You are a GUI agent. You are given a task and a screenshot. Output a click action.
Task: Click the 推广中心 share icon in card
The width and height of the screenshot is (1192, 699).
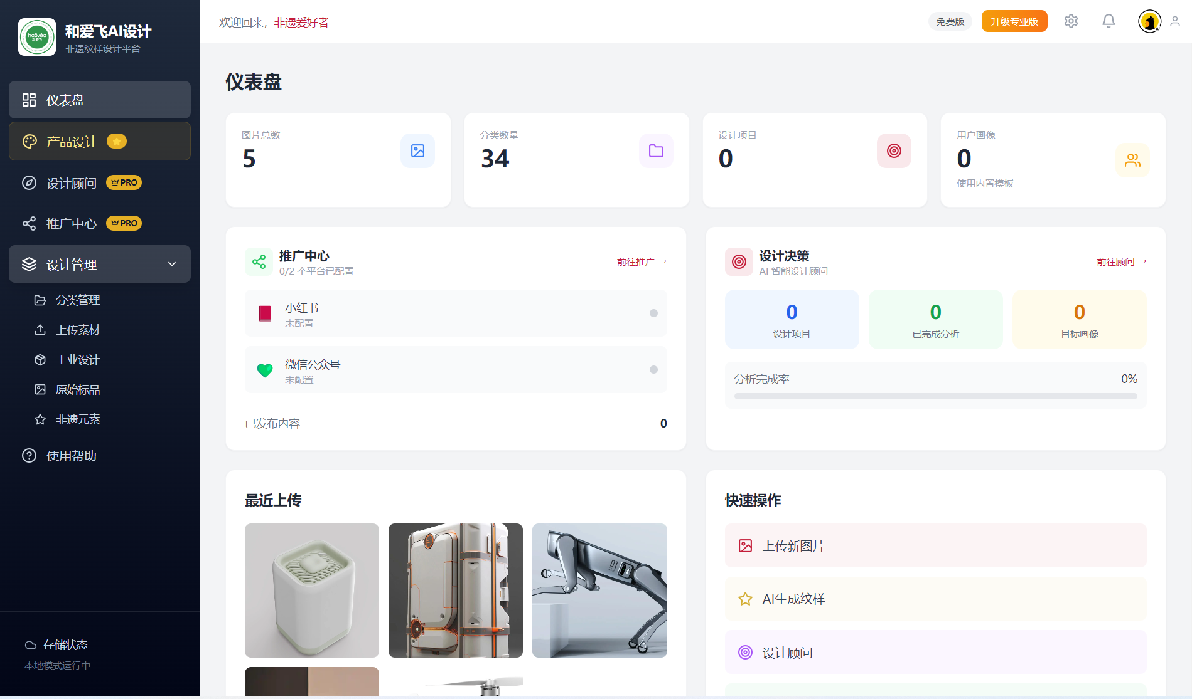point(259,261)
